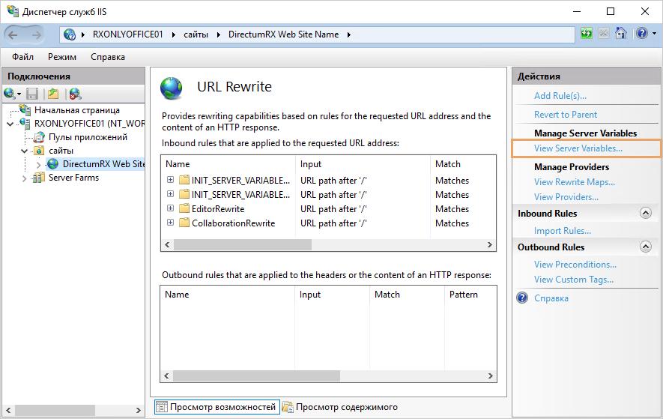
Task: Select Пулы приложений in connections tree
Action: [x=88, y=137]
